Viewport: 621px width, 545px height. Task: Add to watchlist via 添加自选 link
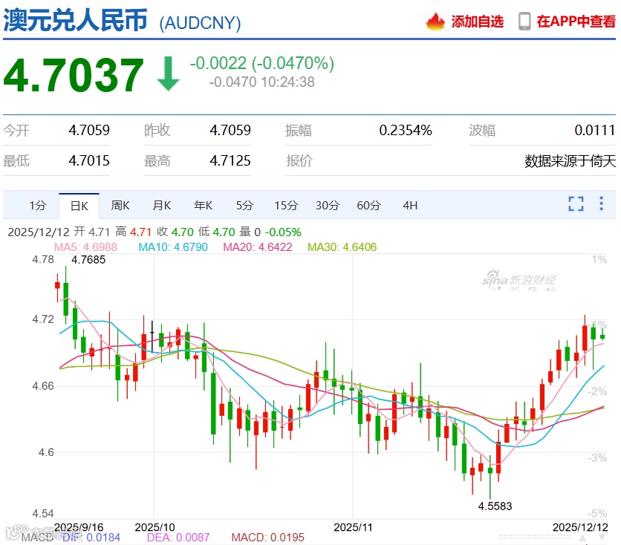pos(477,22)
